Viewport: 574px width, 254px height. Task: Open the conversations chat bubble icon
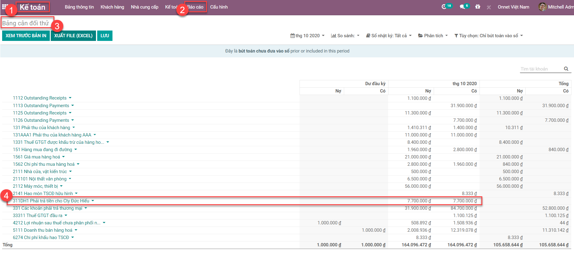pos(462,7)
